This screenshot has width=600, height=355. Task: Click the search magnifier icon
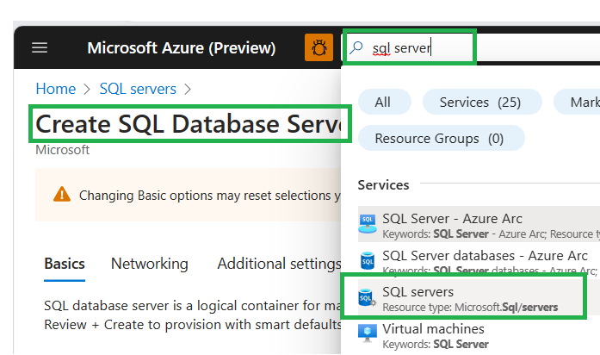[x=356, y=48]
